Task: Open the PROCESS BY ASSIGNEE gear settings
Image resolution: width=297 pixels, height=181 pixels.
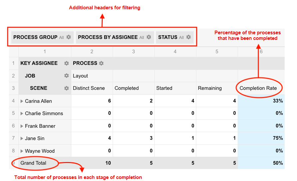Action: [x=149, y=37]
